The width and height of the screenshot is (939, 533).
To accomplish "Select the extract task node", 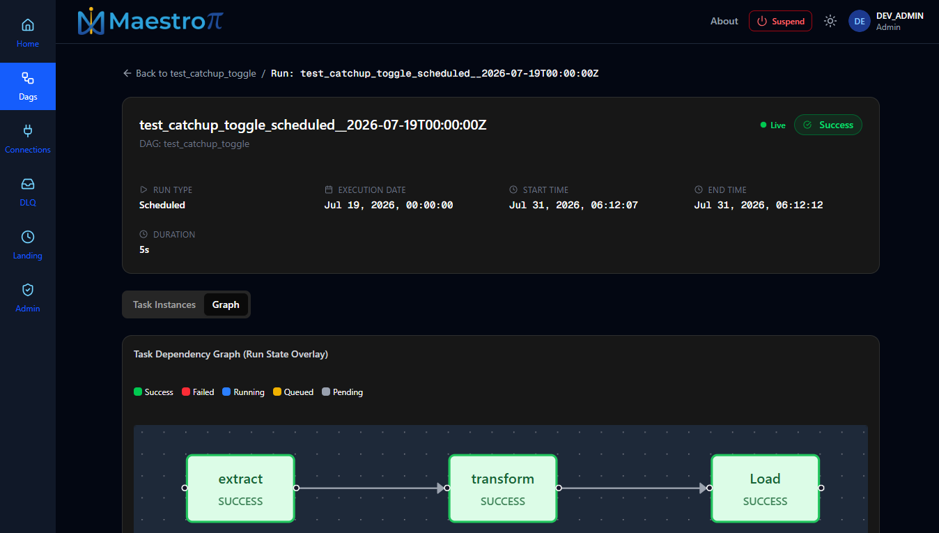I will [x=240, y=488].
